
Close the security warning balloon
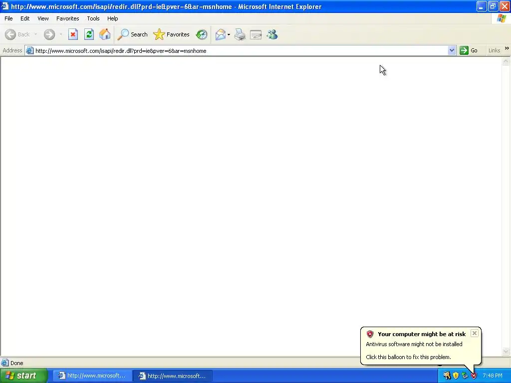click(x=475, y=333)
